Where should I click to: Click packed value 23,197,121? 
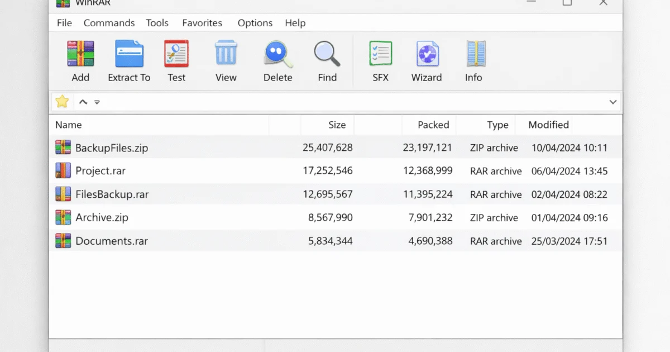point(428,148)
